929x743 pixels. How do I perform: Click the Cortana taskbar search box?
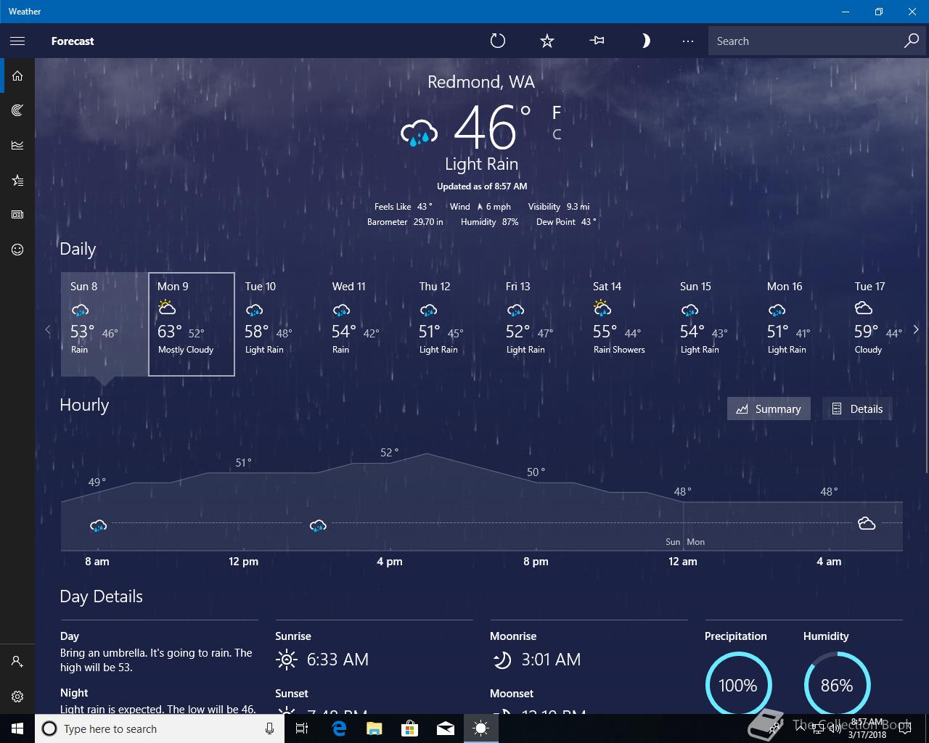point(160,728)
